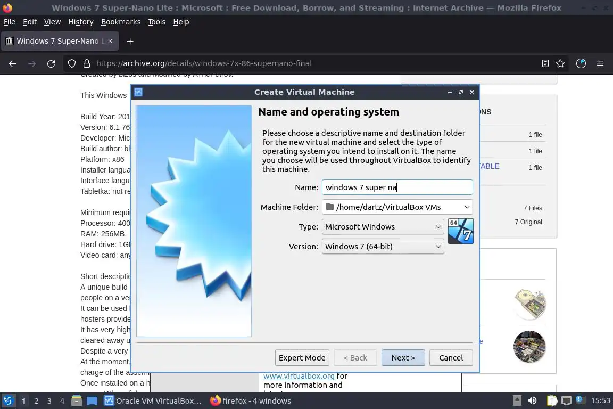Open the Lubuntu start menu icon
Screen dimensions: 613x409
[x=8, y=401]
